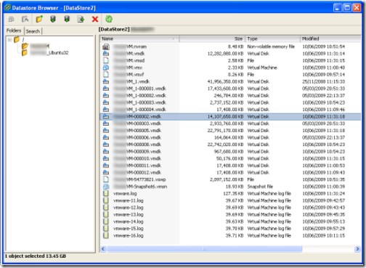Click the folder icon of the Ubuntu32 entry

[25, 52]
